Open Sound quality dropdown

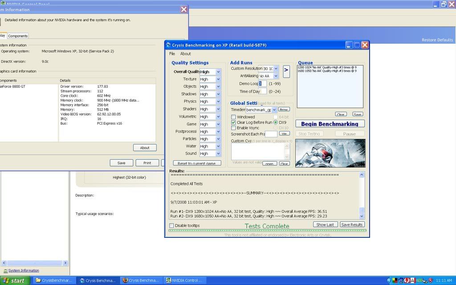click(x=218, y=154)
